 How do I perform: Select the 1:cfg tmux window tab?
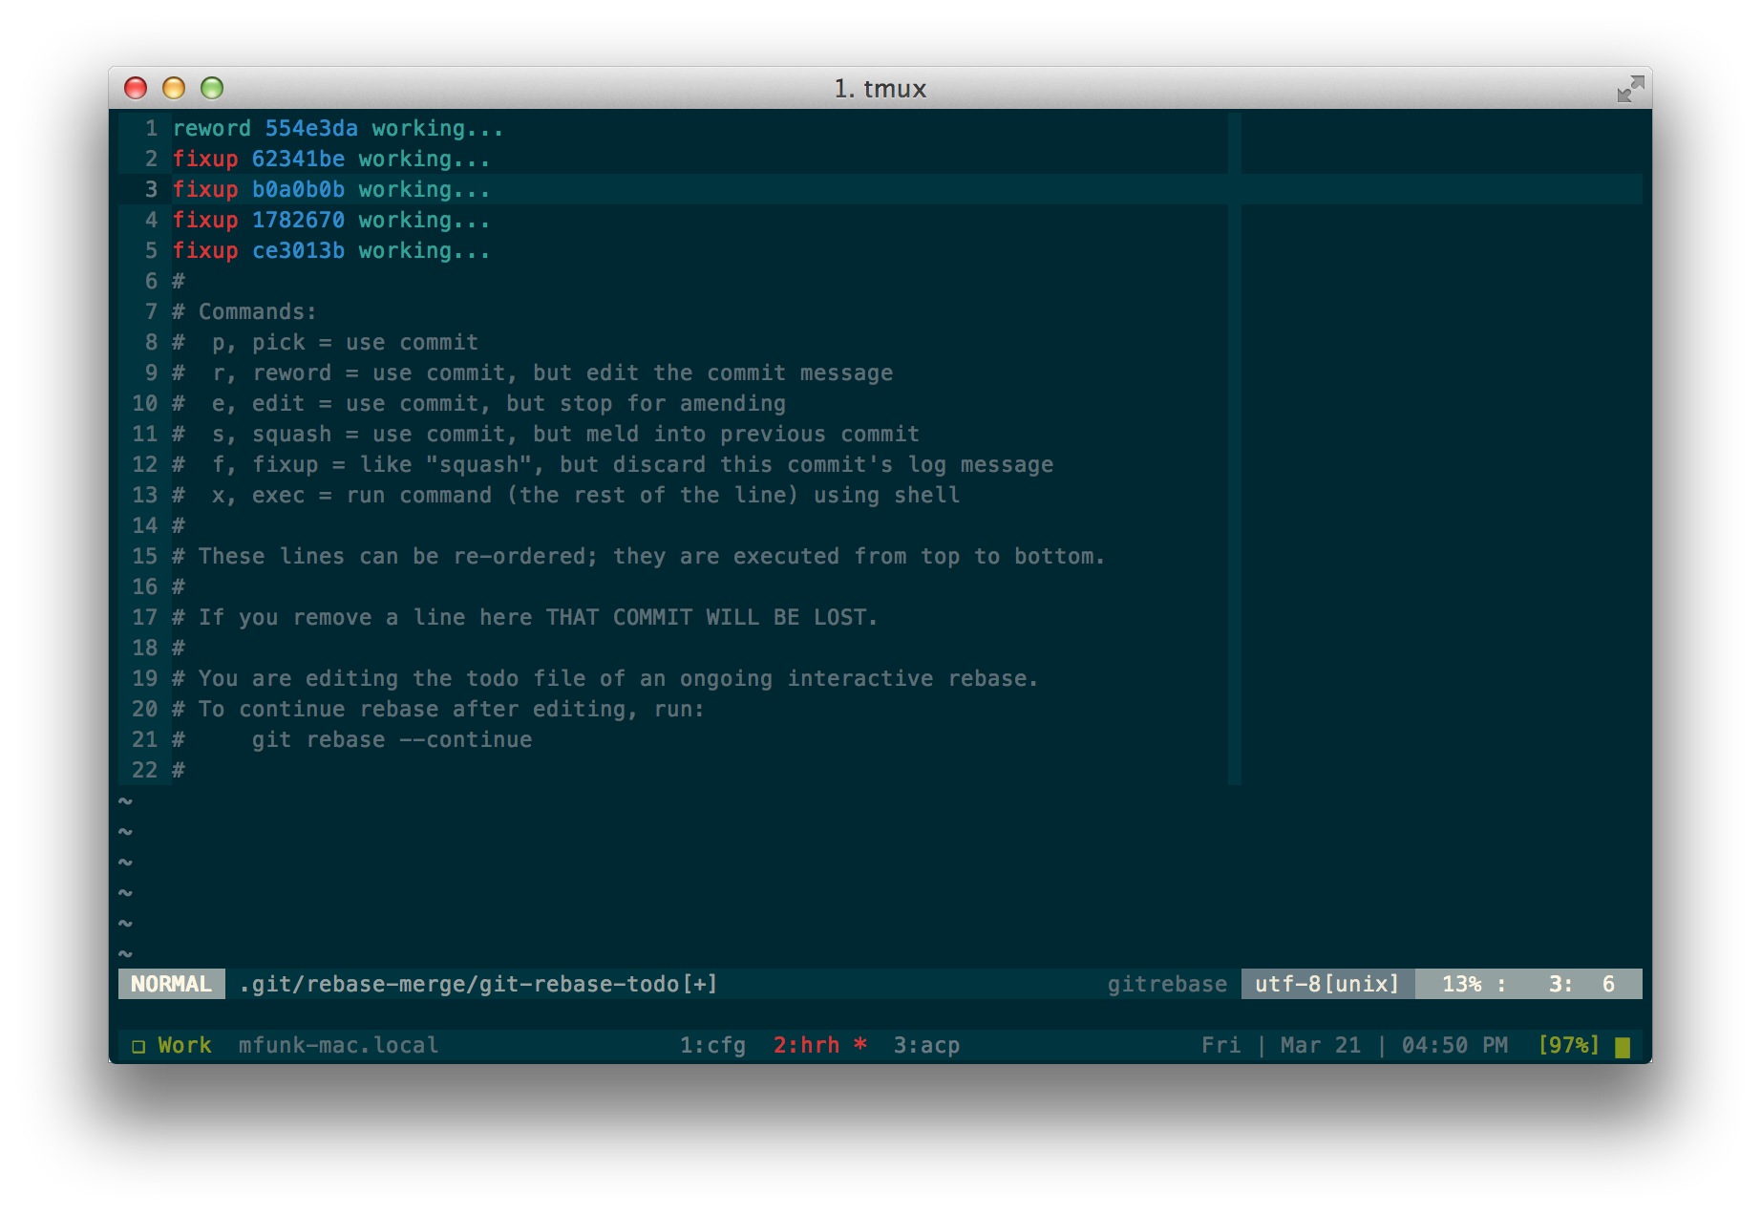712,1045
